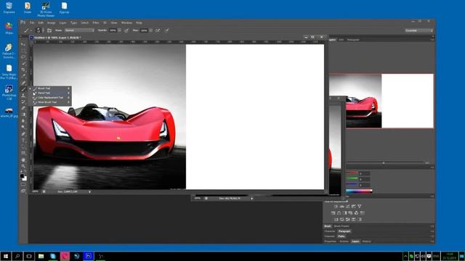This screenshot has width=465, height=261.
Task: Open the Recycle Bin desktop icon
Action: 9,8
